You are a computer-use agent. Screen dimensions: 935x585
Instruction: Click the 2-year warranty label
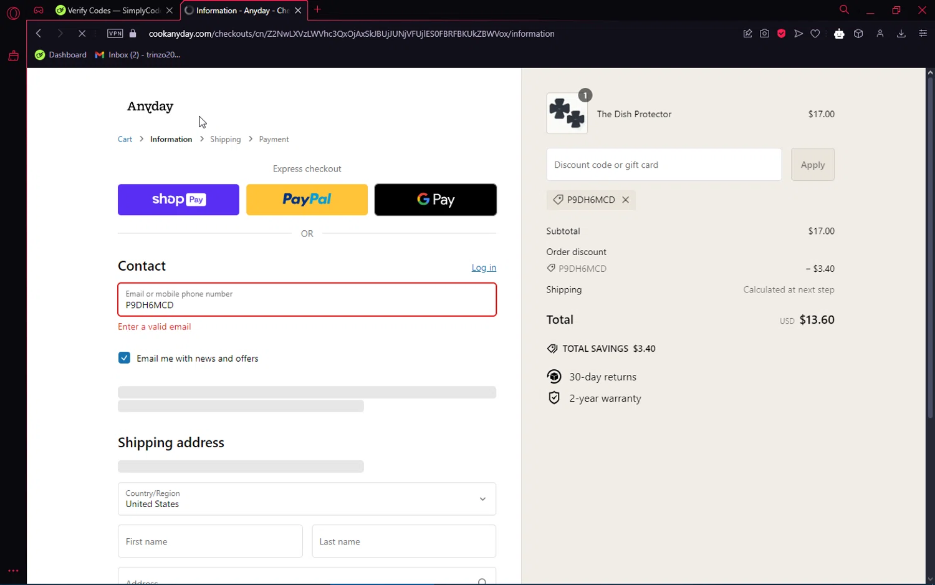605,399
